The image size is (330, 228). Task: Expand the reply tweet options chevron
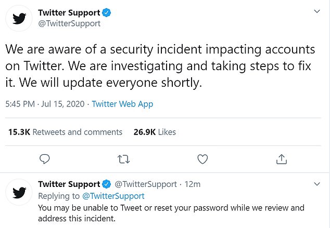coord(317,184)
